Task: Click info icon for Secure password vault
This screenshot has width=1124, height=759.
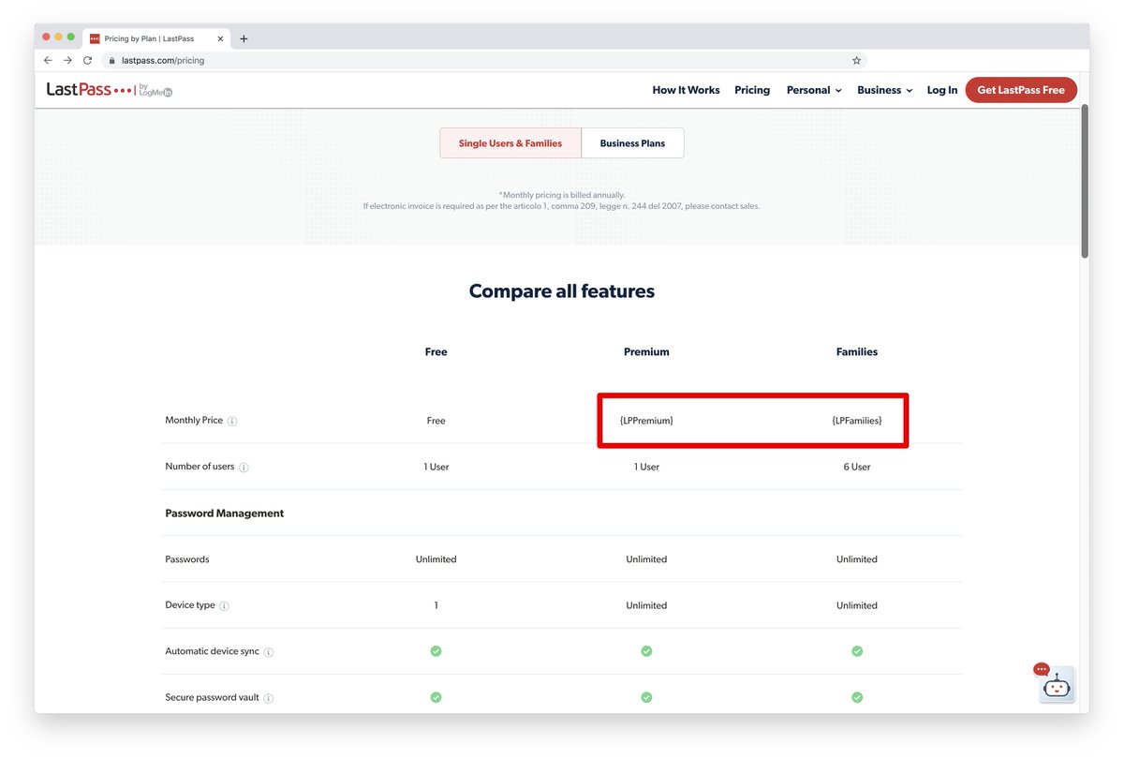Action: point(269,698)
